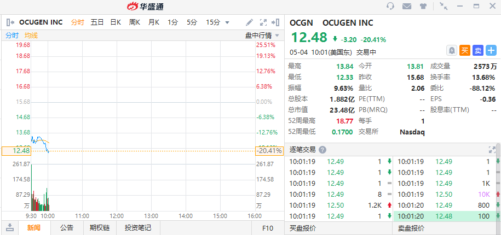Click the blue 卖 sell button
Image resolution: width=501 pixels, height=235 pixels.
coord(478,50)
